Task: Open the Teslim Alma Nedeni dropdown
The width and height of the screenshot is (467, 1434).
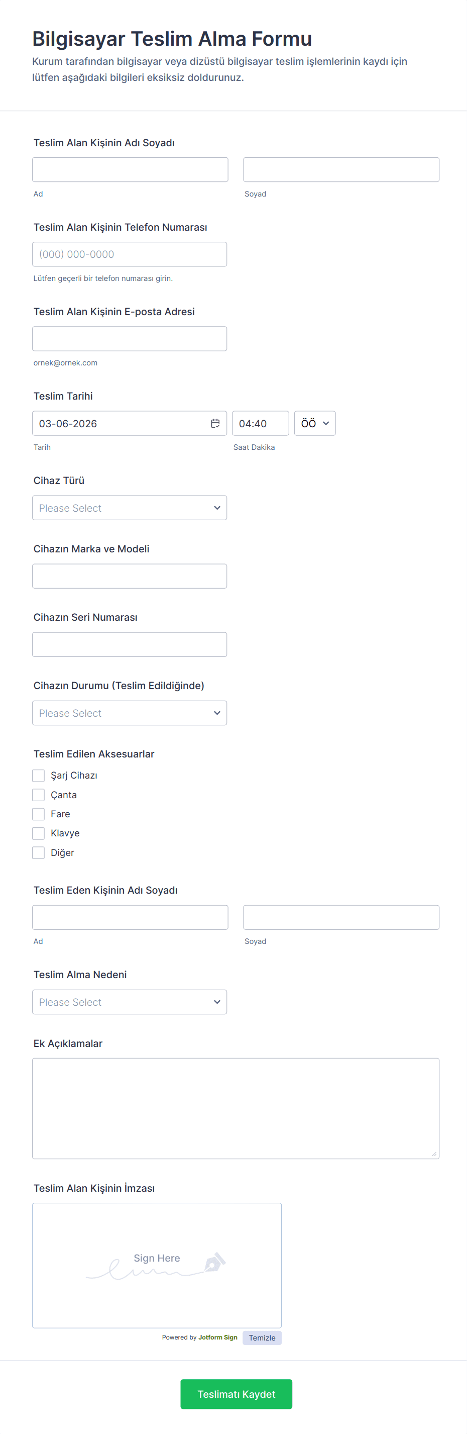Action: [130, 1002]
